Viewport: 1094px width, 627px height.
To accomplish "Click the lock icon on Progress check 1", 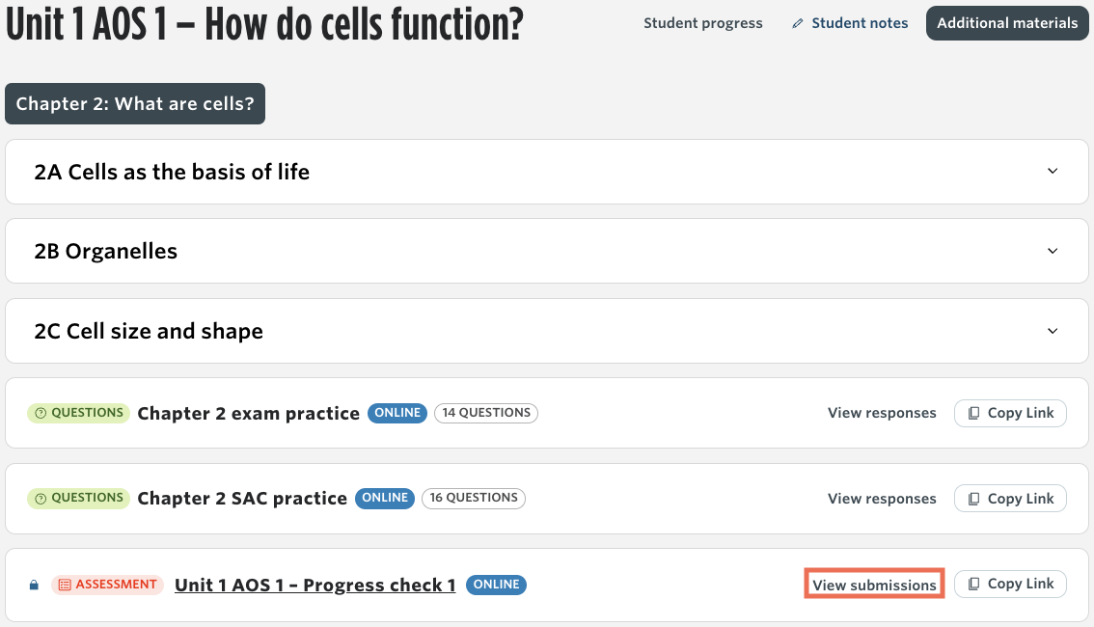I will tap(34, 585).
